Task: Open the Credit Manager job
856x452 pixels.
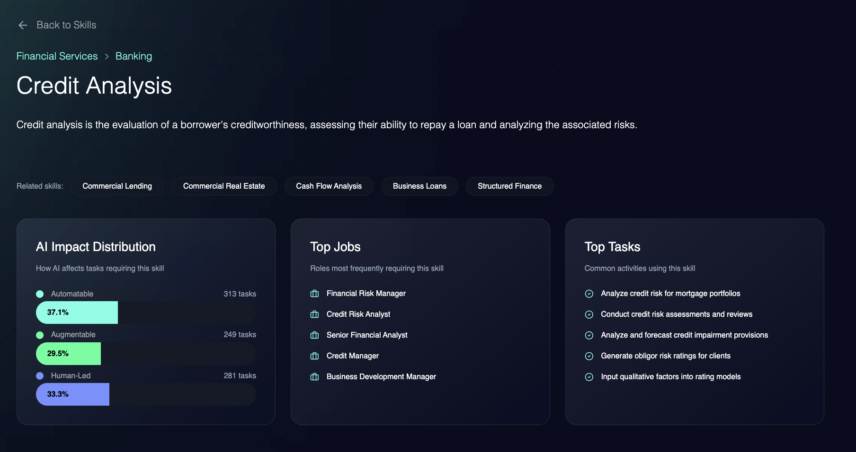Action: click(x=353, y=356)
